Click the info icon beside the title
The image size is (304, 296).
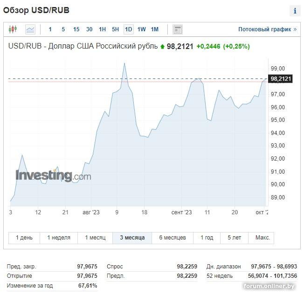click(295, 11)
